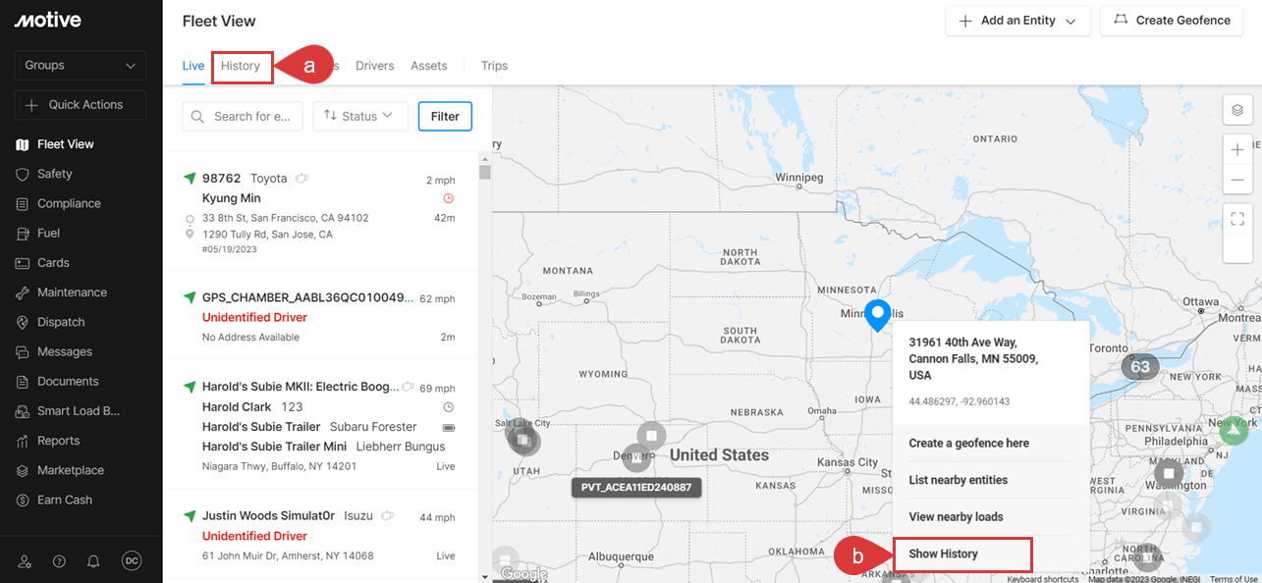This screenshot has width=1262, height=583.
Task: Open the Status sort dropdown
Action: 359,116
